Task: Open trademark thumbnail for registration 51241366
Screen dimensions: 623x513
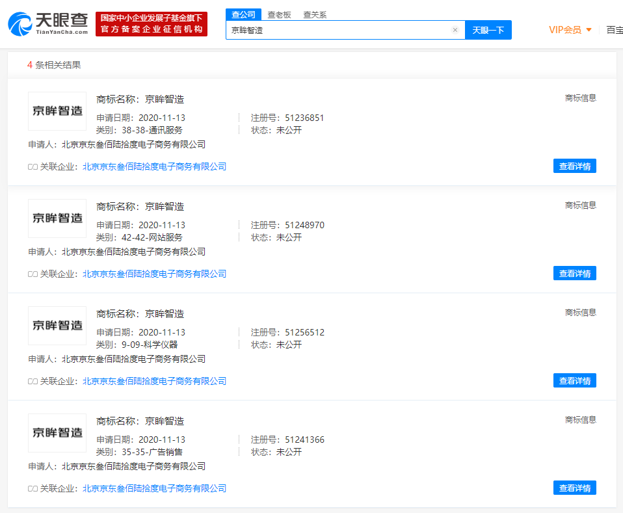Action: (x=57, y=433)
